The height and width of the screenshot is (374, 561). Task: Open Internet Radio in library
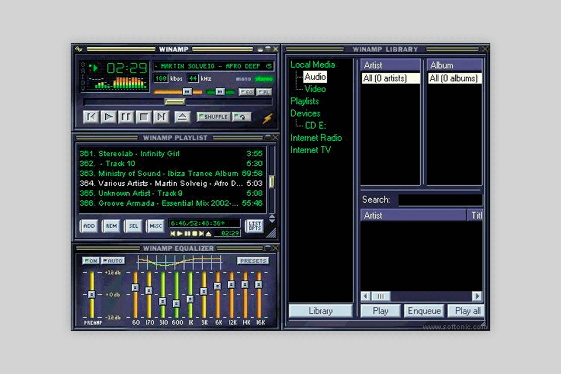point(316,138)
